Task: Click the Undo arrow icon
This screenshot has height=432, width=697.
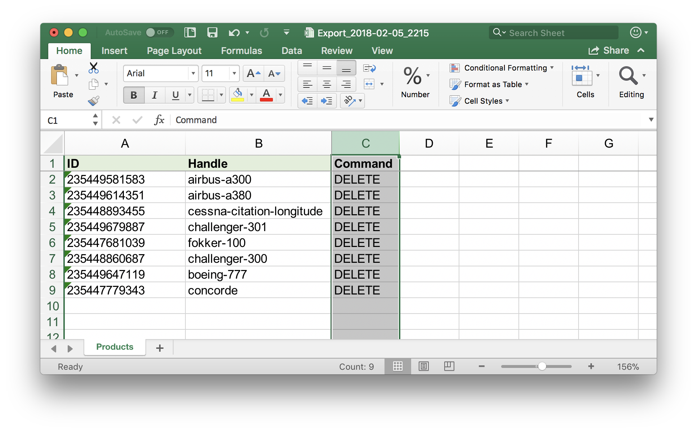Action: coord(234,33)
